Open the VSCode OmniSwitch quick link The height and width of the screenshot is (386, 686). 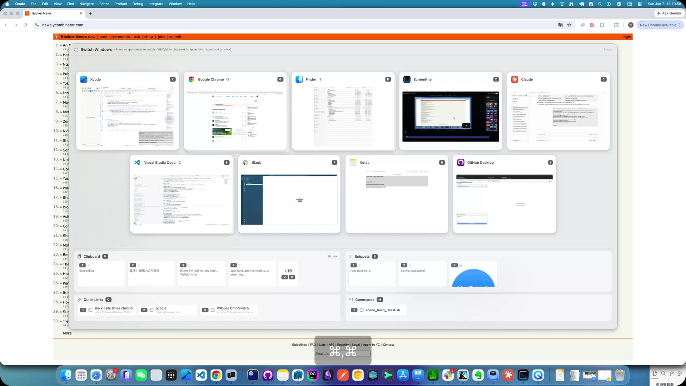(x=229, y=310)
